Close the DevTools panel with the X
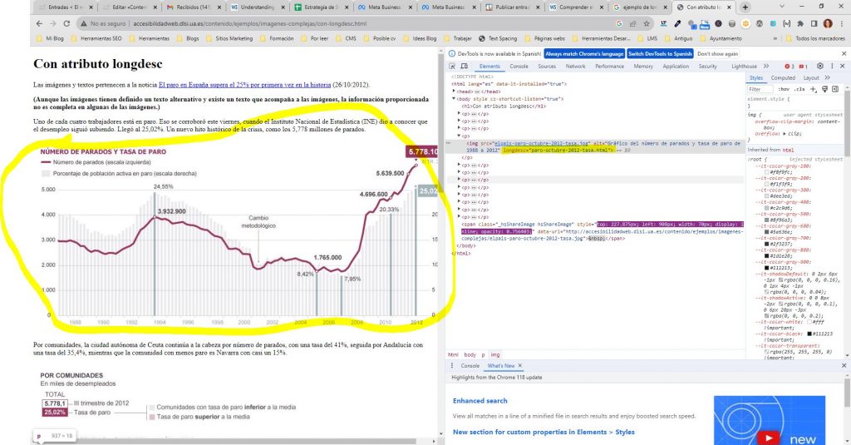Image resolution: width=851 pixels, height=445 pixels. pyautogui.click(x=843, y=66)
